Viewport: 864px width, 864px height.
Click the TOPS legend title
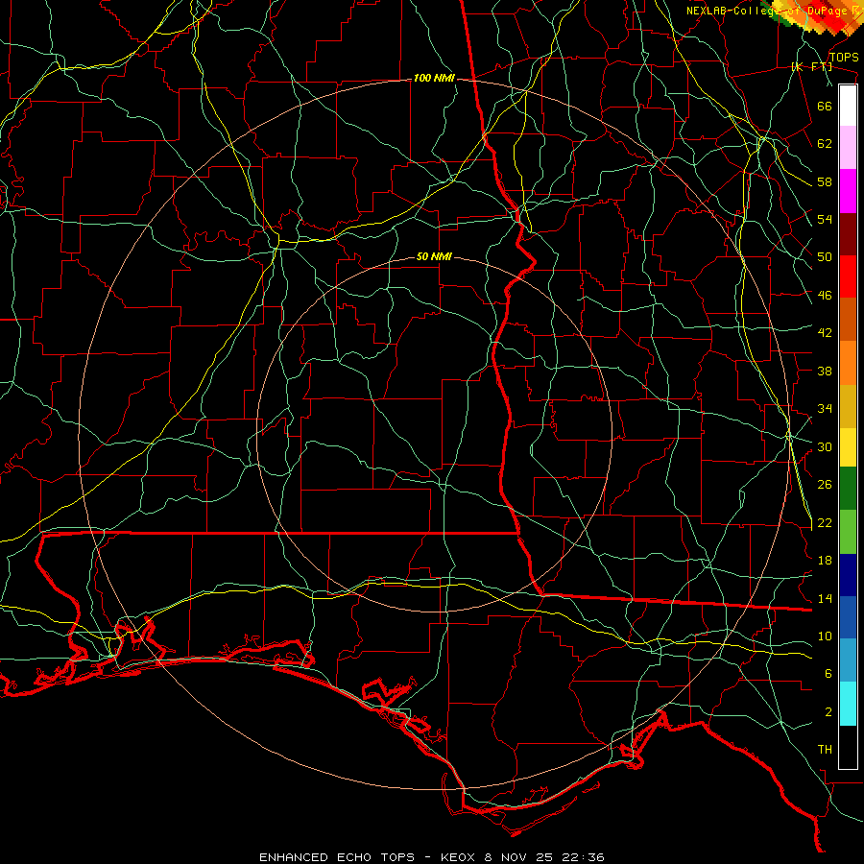[x=844, y=58]
